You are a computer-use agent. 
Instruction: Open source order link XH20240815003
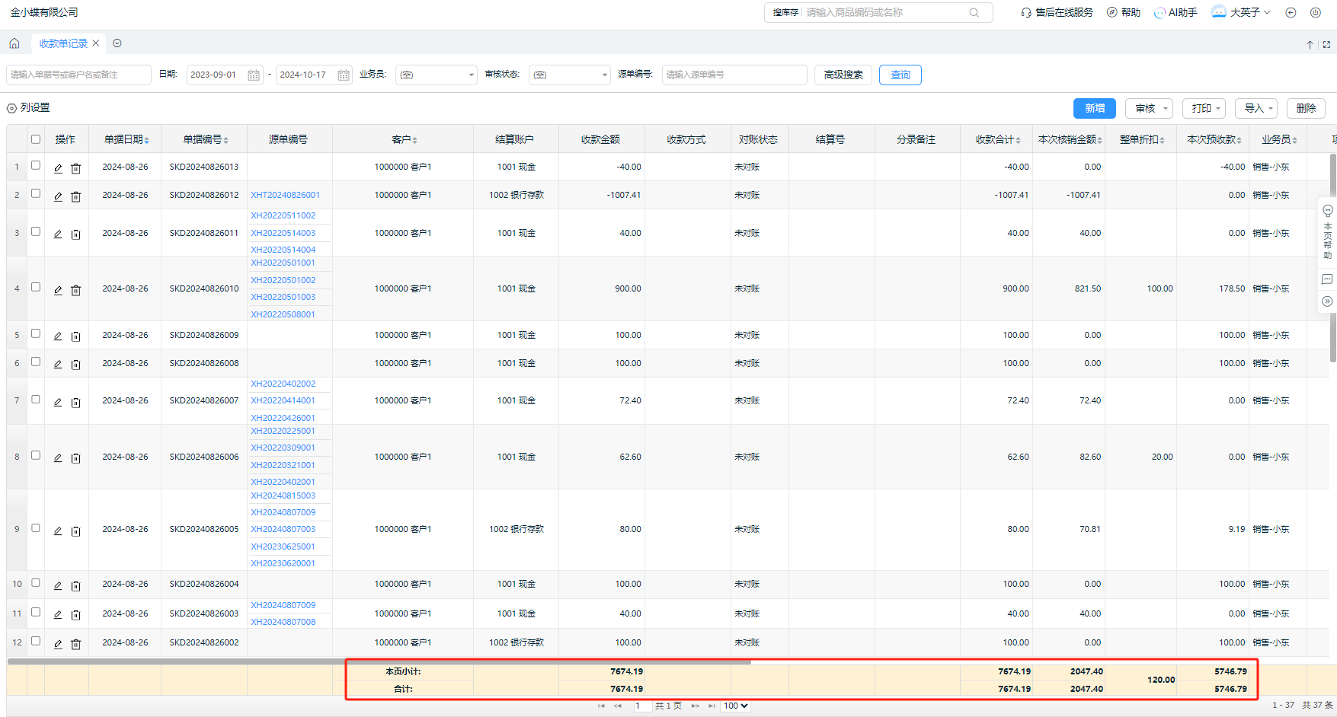283,496
